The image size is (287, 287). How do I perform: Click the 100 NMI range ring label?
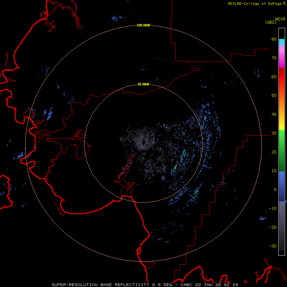point(143,25)
